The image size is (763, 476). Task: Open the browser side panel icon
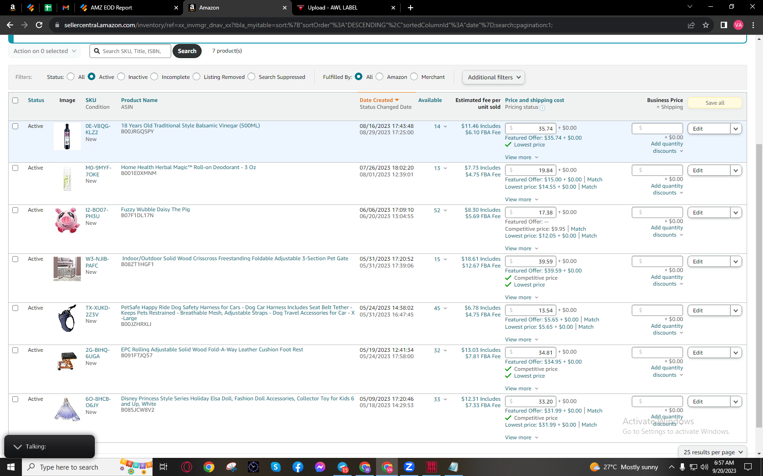click(724, 25)
